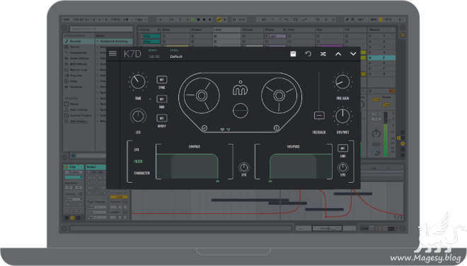Click the left tape reel

click(202, 95)
